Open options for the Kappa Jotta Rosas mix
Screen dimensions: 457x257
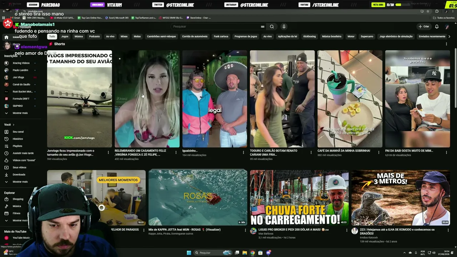(245, 230)
